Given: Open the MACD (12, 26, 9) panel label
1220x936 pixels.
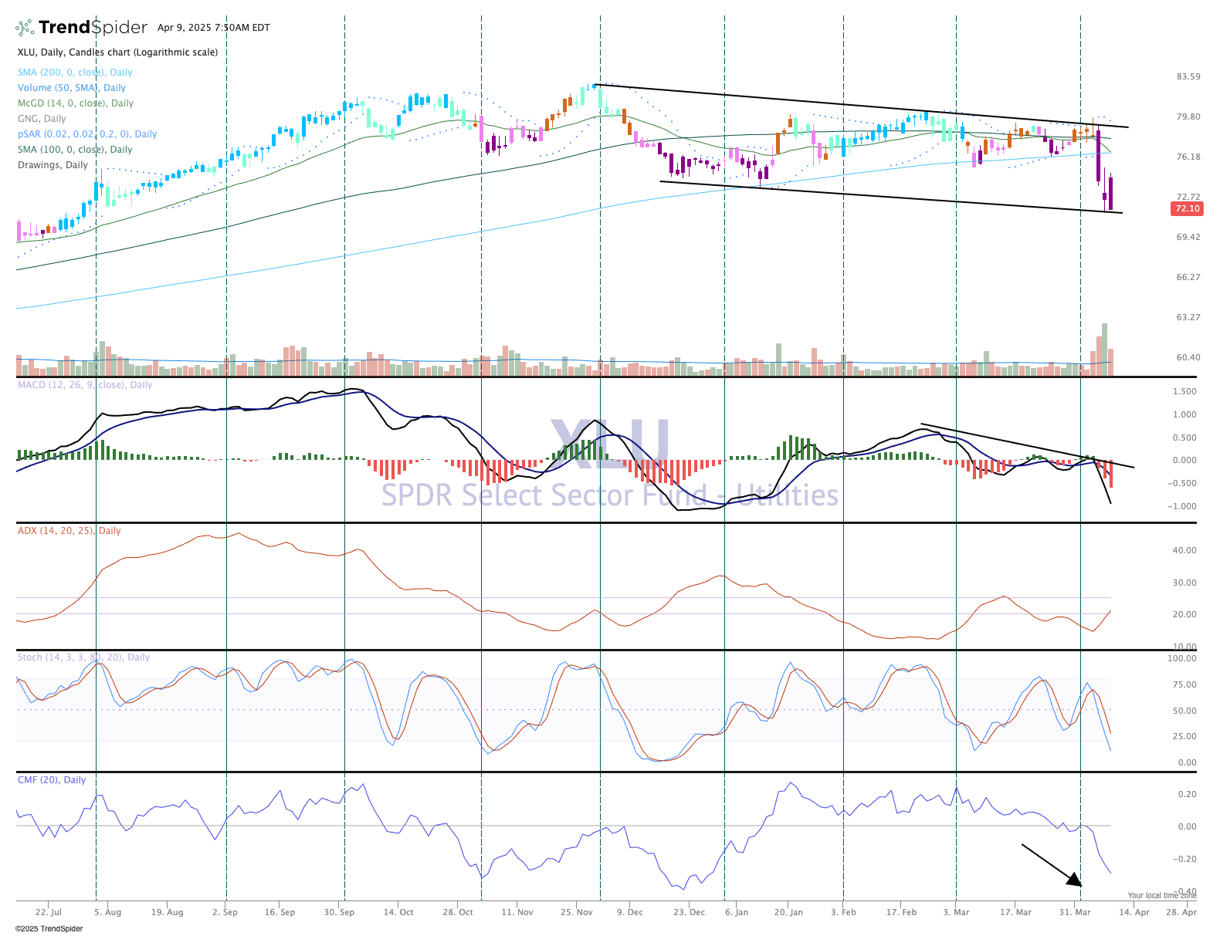Looking at the screenshot, I should coord(85,385).
